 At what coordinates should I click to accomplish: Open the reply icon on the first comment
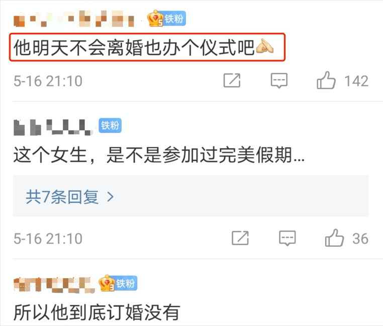pos(279,80)
